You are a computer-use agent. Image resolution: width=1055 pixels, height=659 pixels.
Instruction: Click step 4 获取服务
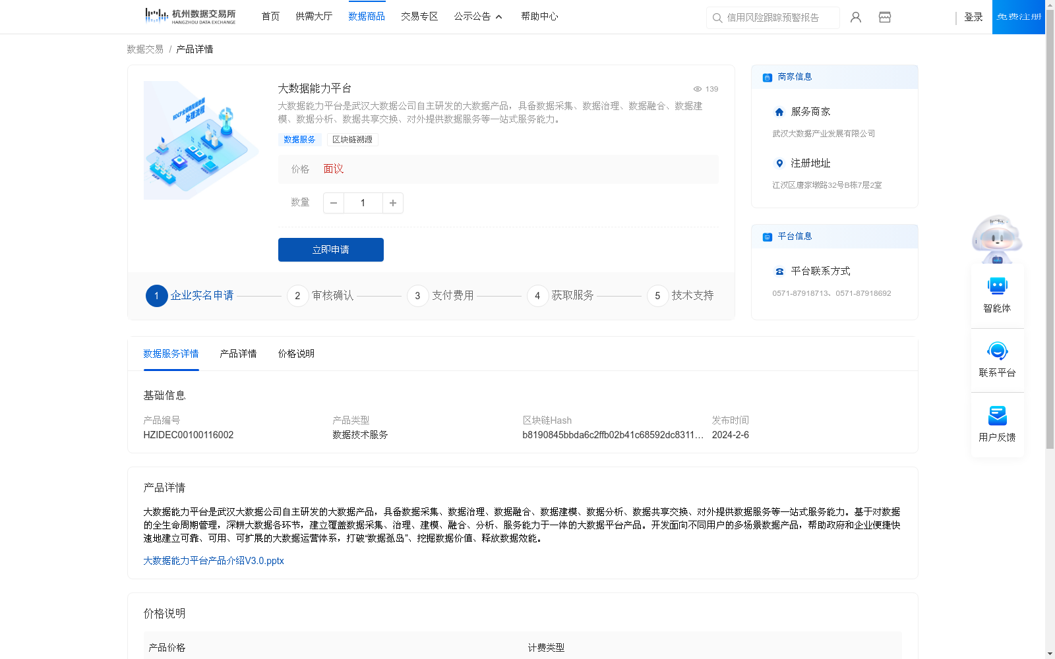click(x=560, y=296)
